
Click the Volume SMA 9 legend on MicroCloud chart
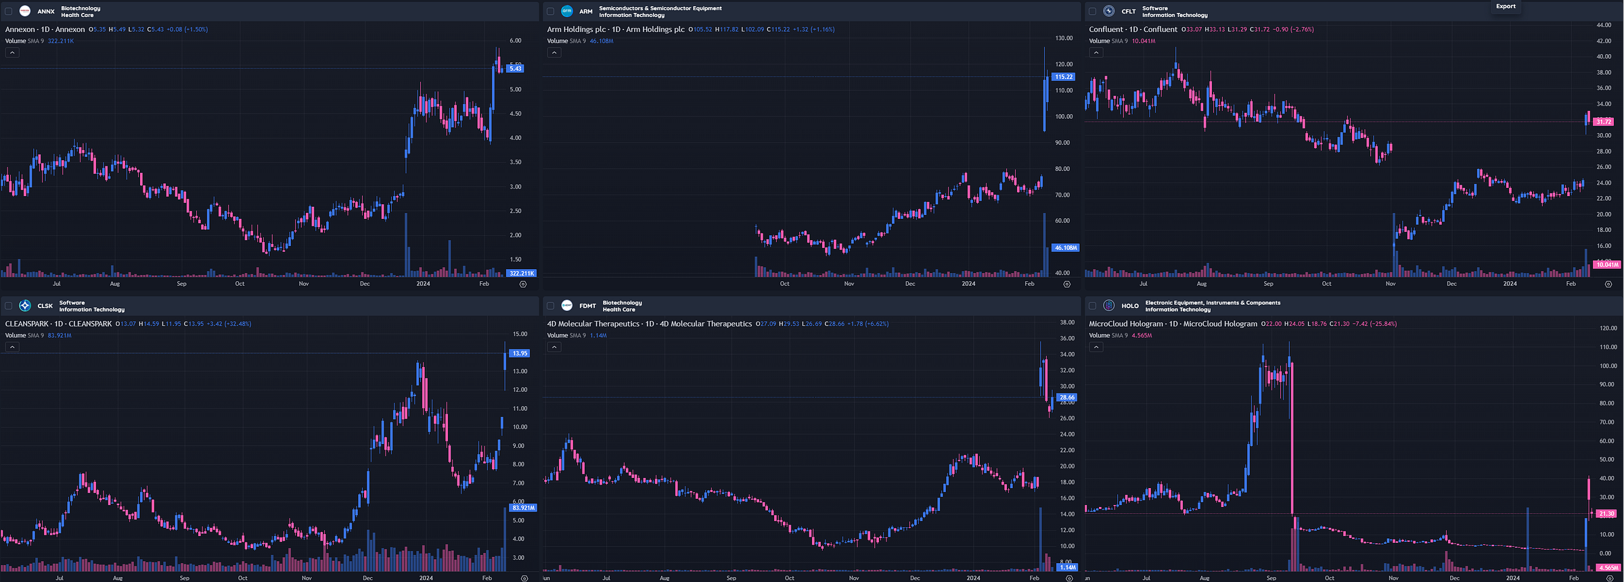point(1108,335)
